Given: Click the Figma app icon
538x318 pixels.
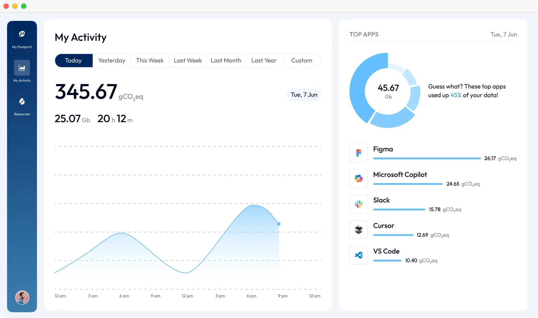Looking at the screenshot, I should pyautogui.click(x=358, y=153).
